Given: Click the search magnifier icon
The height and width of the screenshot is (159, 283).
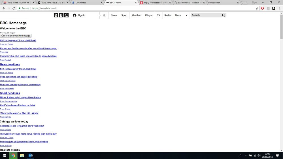Looking at the screenshot, I should point(224,15).
